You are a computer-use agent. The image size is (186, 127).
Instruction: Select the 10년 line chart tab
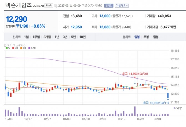pyautogui.click(x=82, y=37)
